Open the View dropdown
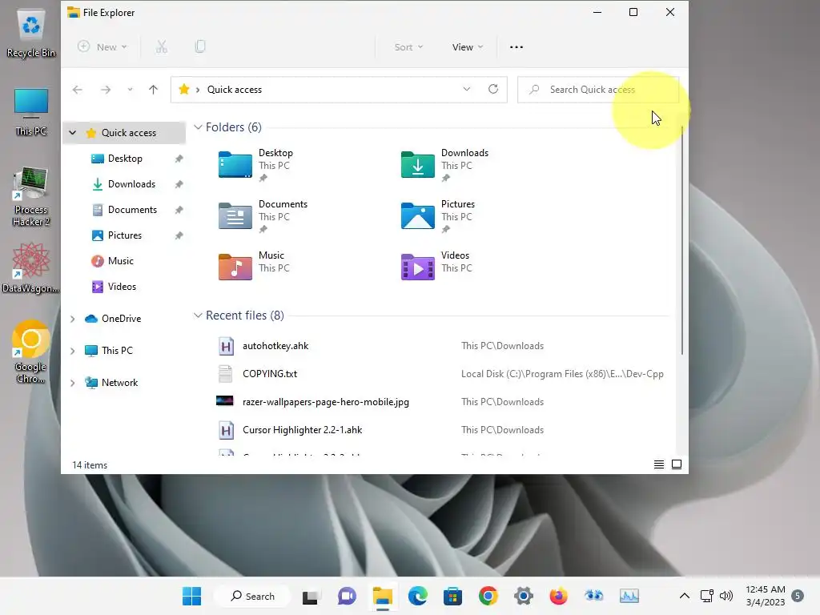This screenshot has width=820, height=615. (467, 47)
